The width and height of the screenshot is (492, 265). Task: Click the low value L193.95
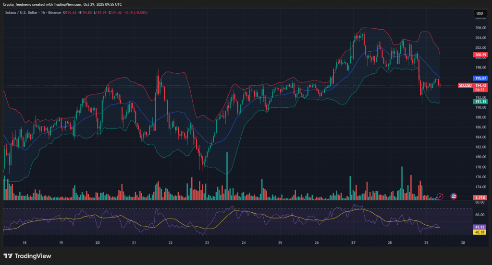pos(100,12)
